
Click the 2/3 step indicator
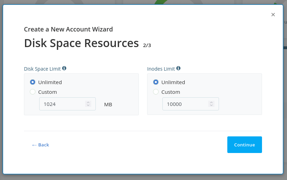pos(147,45)
